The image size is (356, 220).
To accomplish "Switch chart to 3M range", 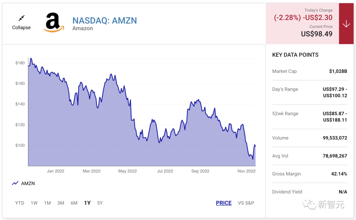I will click(61, 203).
